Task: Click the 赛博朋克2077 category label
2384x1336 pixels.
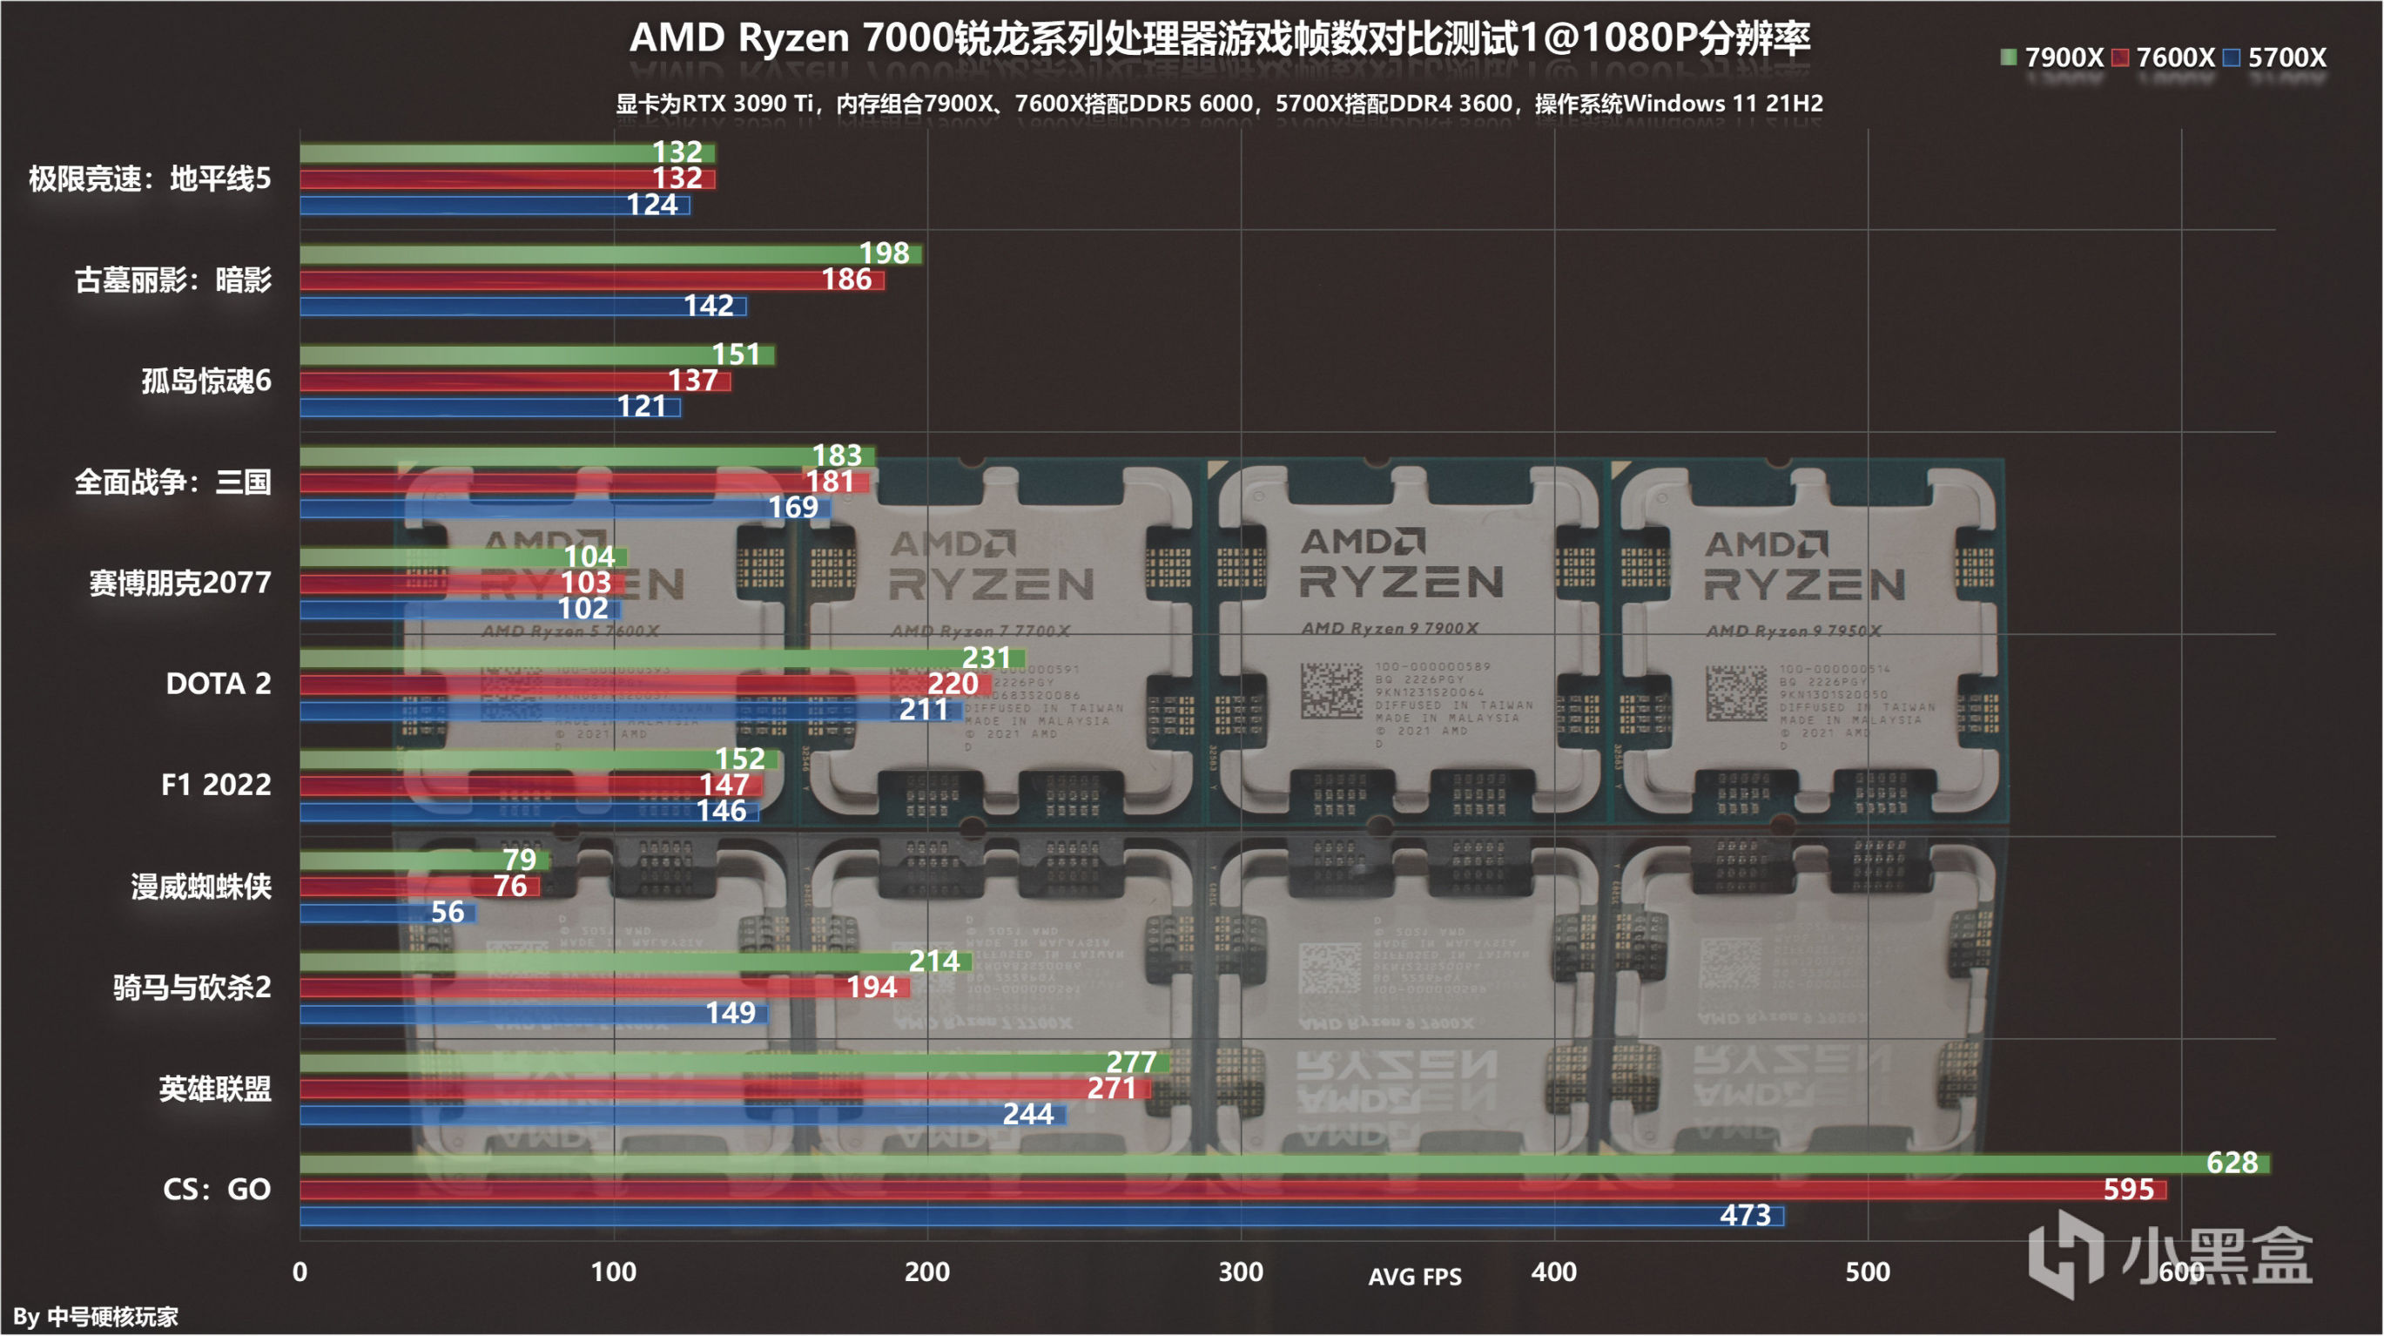Action: 179,584
